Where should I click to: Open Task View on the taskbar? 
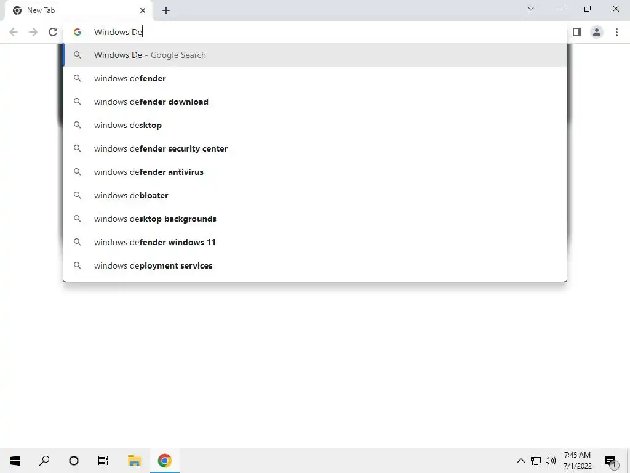pos(103,461)
